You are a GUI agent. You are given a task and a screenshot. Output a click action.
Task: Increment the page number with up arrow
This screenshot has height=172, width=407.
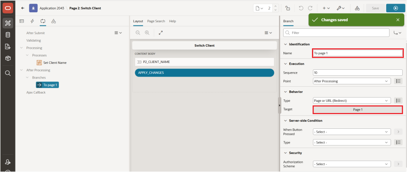pos(275,6)
